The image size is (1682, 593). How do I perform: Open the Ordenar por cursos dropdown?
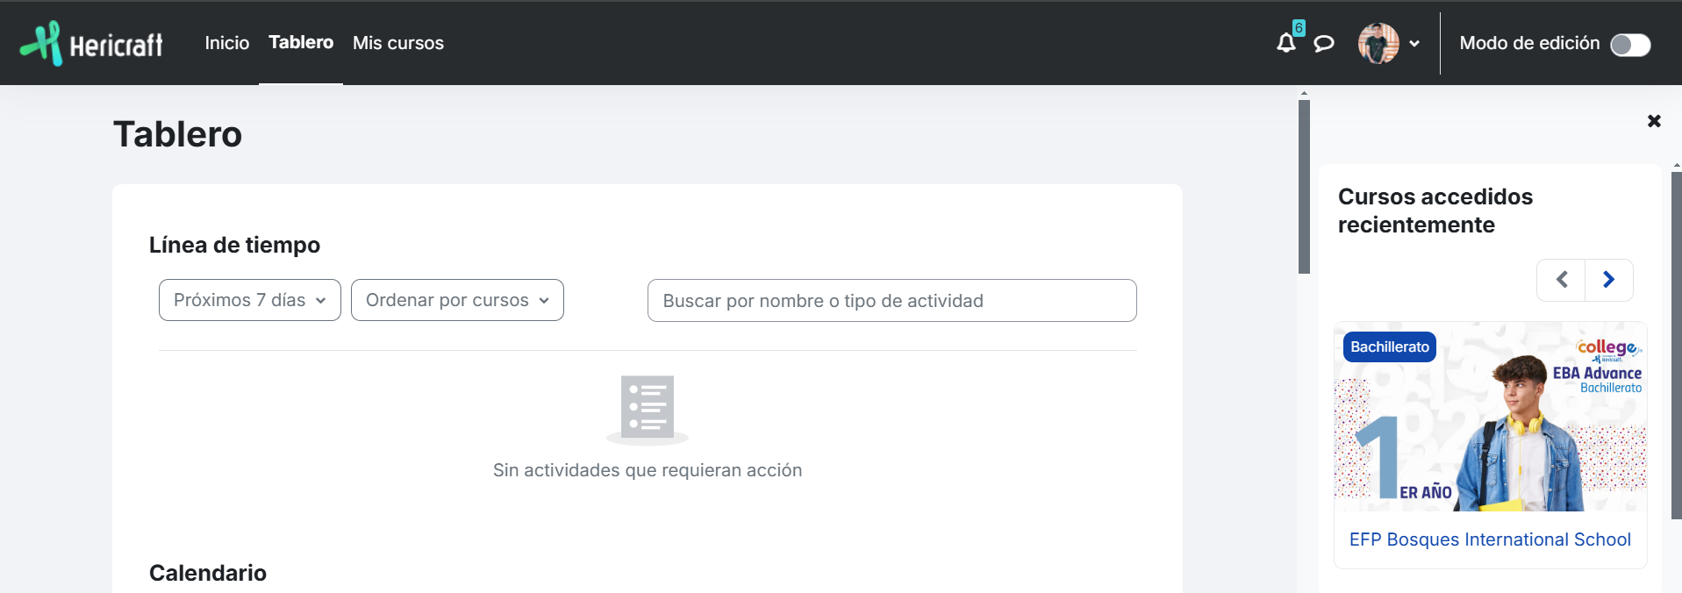tap(457, 300)
